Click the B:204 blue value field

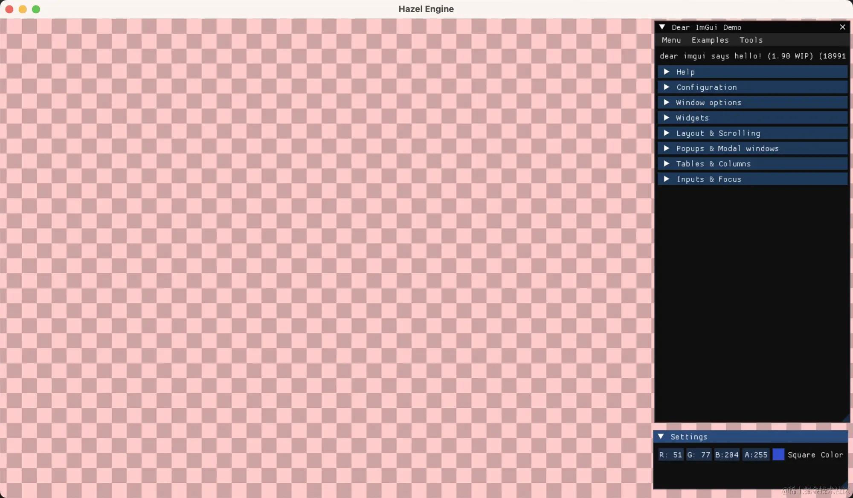(727, 455)
